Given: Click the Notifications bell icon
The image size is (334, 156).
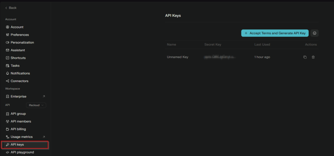Looking at the screenshot, I should (x=8, y=73).
